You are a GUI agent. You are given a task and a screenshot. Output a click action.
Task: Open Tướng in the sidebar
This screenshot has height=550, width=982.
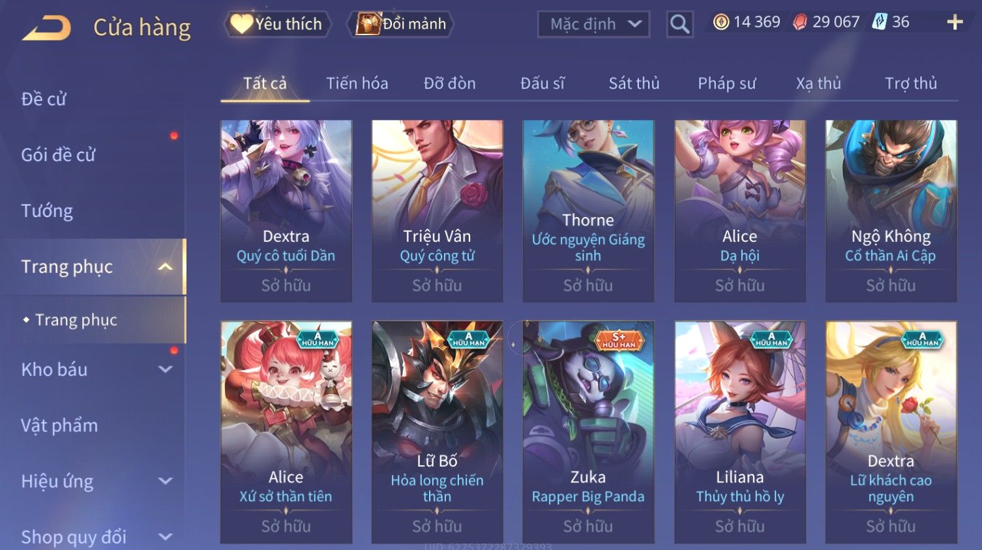pyautogui.click(x=47, y=211)
